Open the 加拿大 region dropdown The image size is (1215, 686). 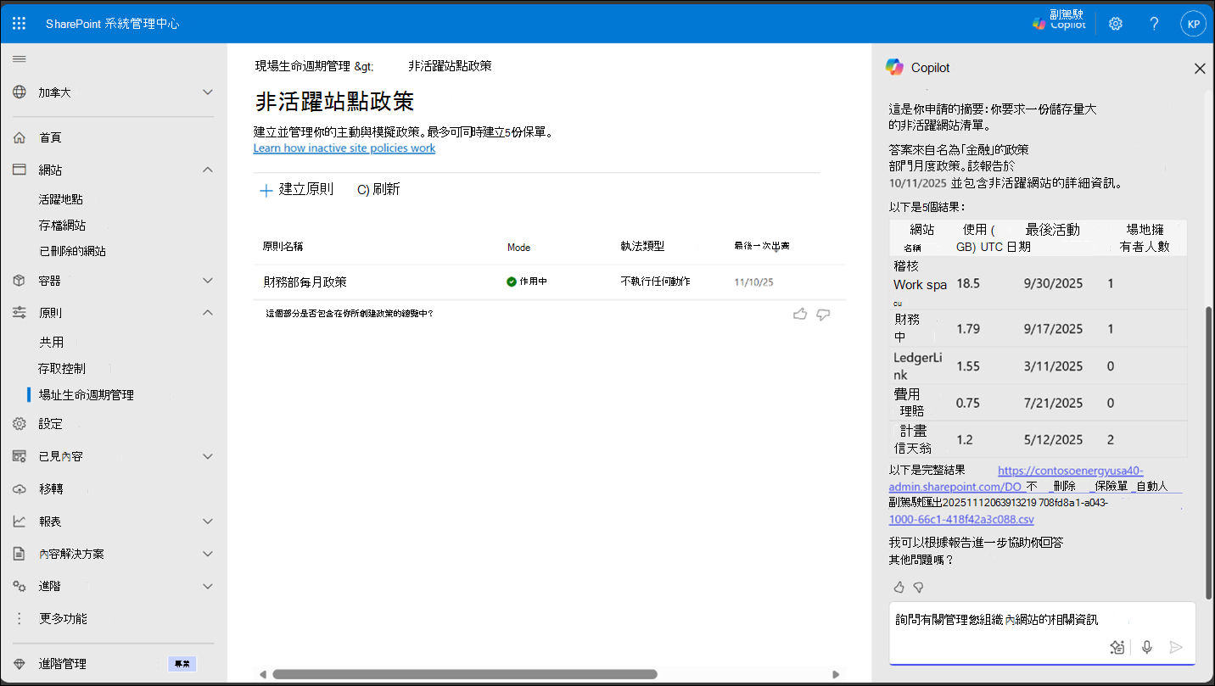tap(207, 92)
